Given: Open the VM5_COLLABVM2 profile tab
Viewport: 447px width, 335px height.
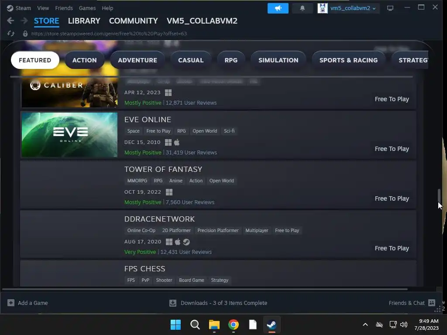Looking at the screenshot, I should 202,21.
